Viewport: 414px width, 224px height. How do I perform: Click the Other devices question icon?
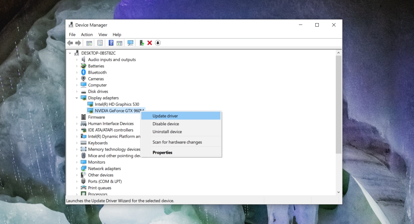point(83,175)
